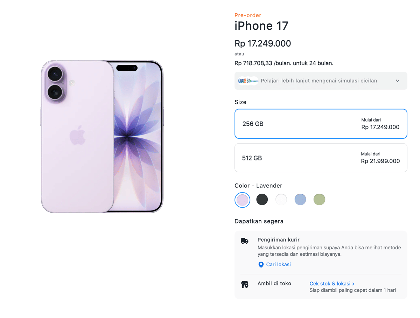Image resolution: width=420 pixels, height=318 pixels.
Task: Choose the blue color swatch
Action: click(x=300, y=200)
